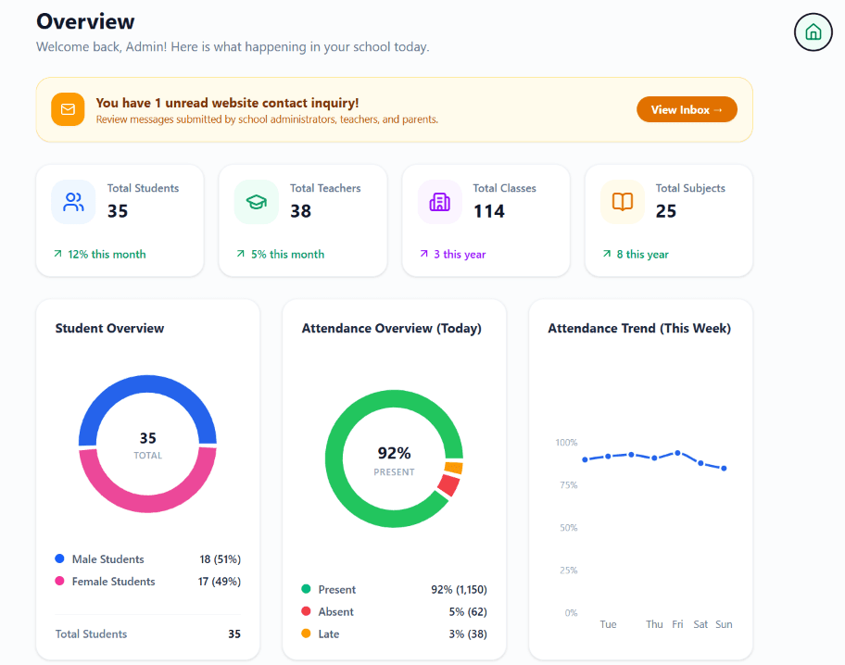Select the blue male segment of student donut

point(147,383)
